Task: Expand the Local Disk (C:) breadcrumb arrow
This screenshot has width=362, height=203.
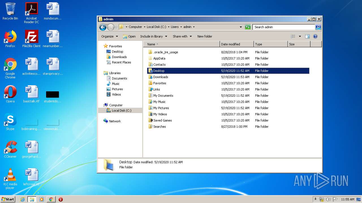Action: [x=169, y=27]
